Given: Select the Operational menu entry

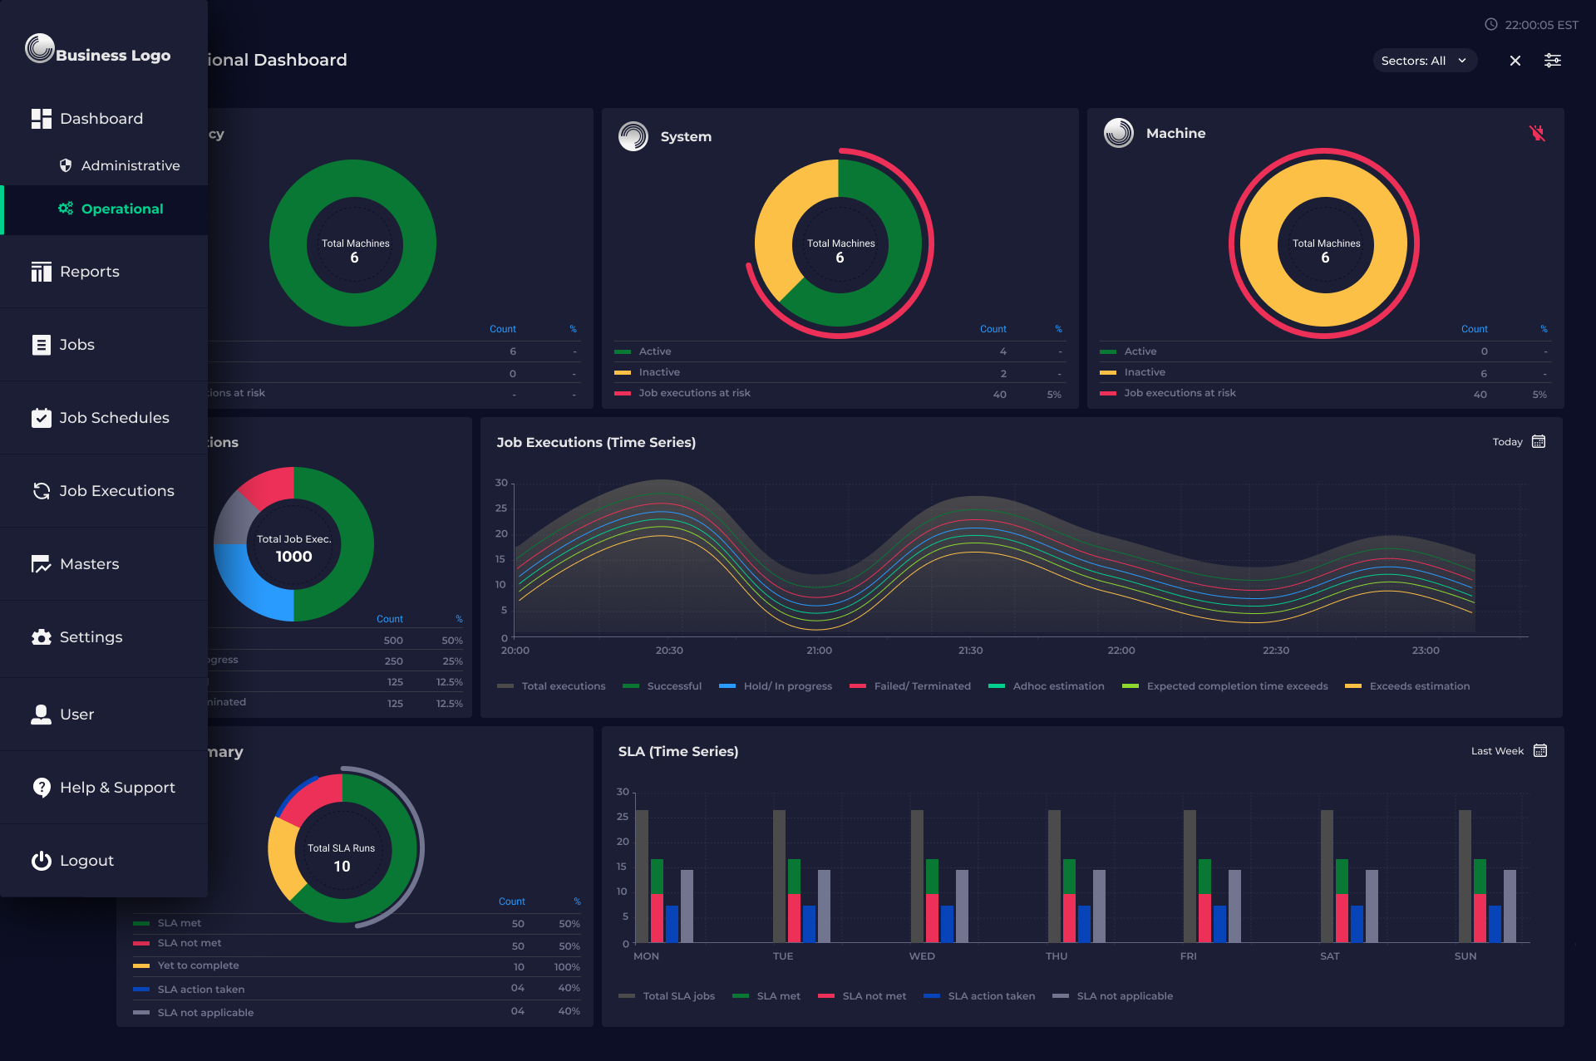Looking at the screenshot, I should (122, 209).
